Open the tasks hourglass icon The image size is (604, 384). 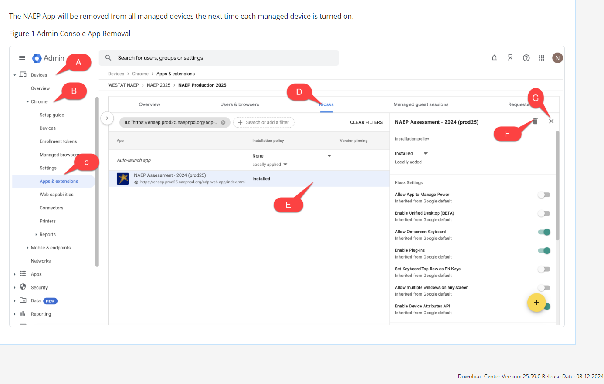tap(510, 58)
